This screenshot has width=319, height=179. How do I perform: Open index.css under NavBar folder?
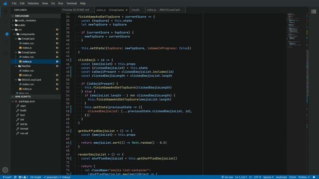(x=28, y=71)
